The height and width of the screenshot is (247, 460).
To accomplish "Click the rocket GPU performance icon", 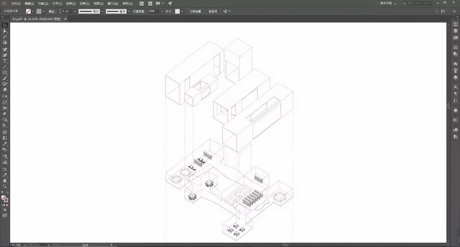I will pos(170,3).
